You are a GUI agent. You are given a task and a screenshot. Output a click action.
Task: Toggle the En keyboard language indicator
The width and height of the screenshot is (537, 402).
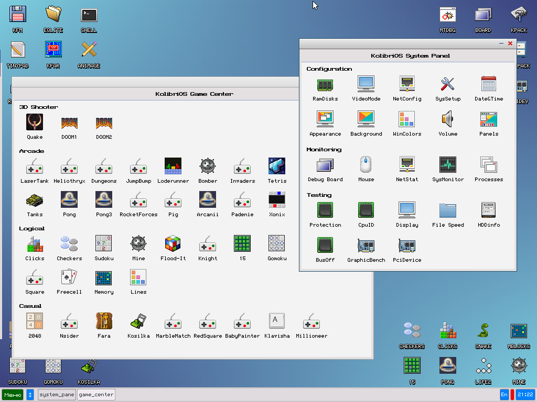tap(504, 395)
